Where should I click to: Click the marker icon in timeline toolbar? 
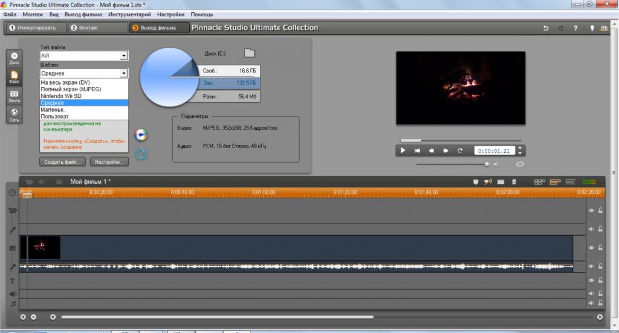tap(476, 182)
